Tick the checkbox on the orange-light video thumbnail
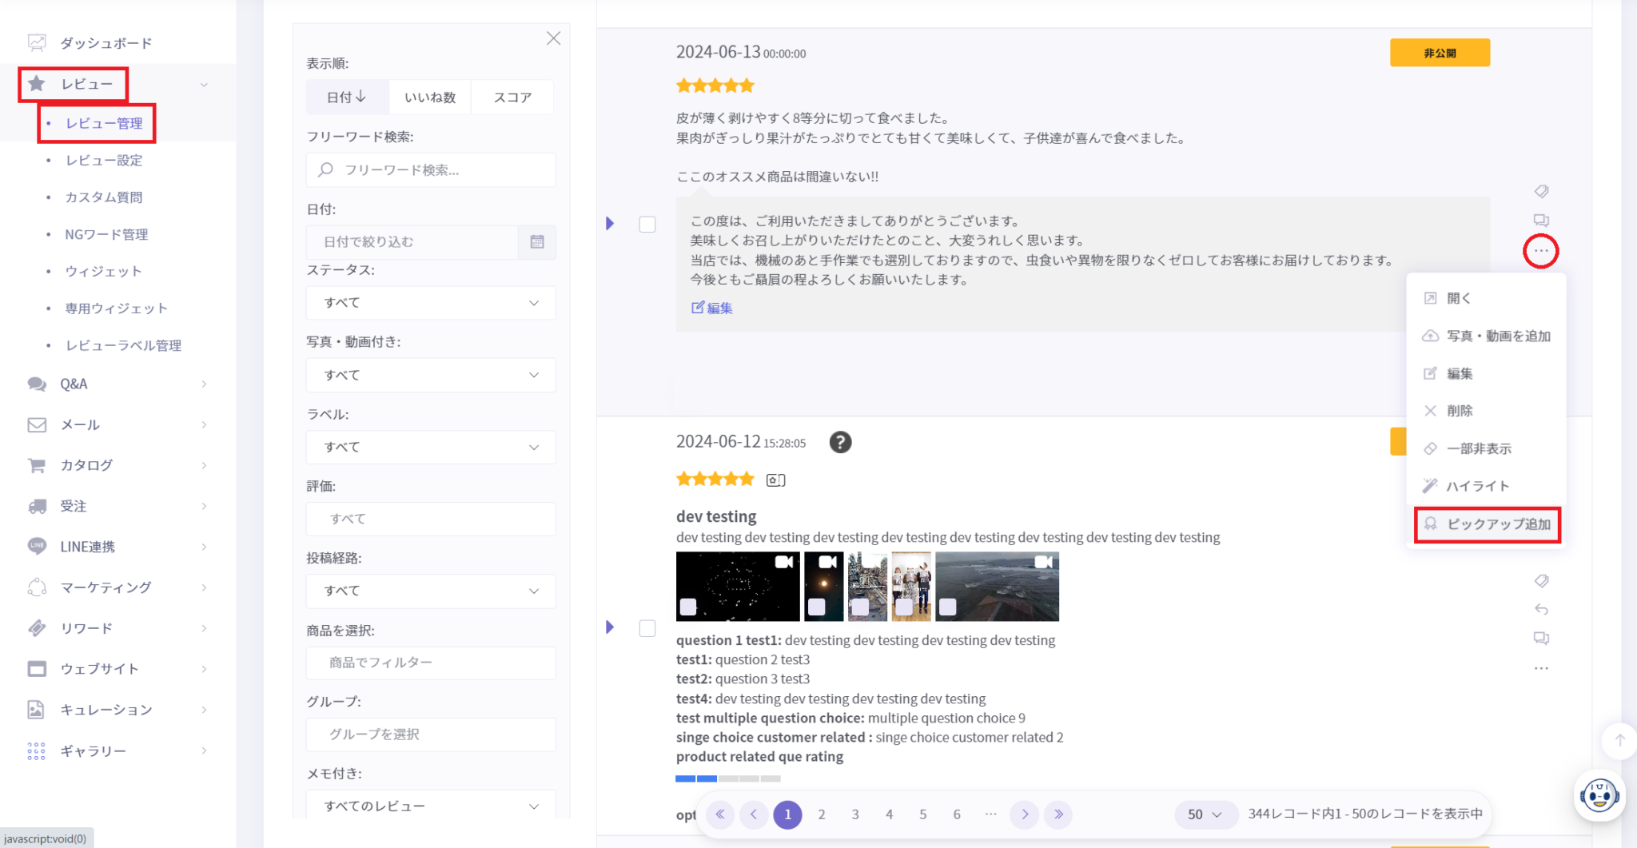The height and width of the screenshot is (848, 1637). pyautogui.click(x=816, y=607)
